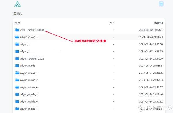Viewport: 173px width, 113px height.
Task: Select the date 2023-08-30 12:17:01
Action: [x=151, y=30]
